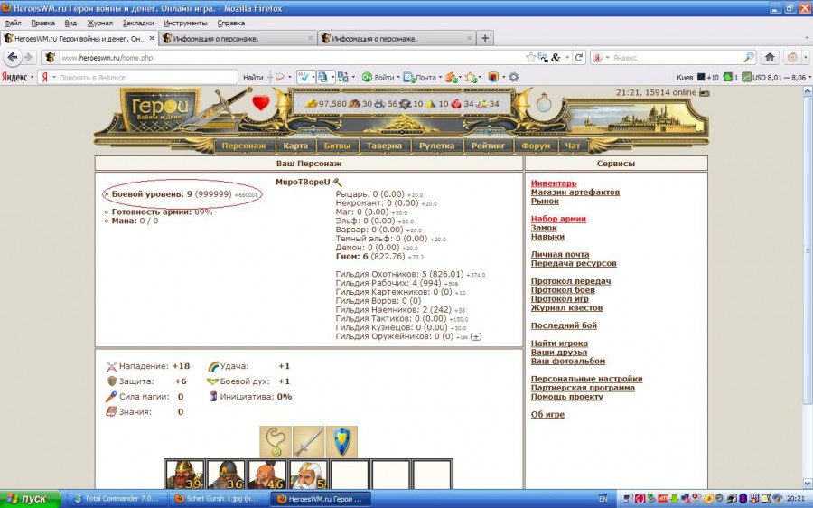Open the Магазин артефактов link
The width and height of the screenshot is (813, 508).
tap(575, 193)
